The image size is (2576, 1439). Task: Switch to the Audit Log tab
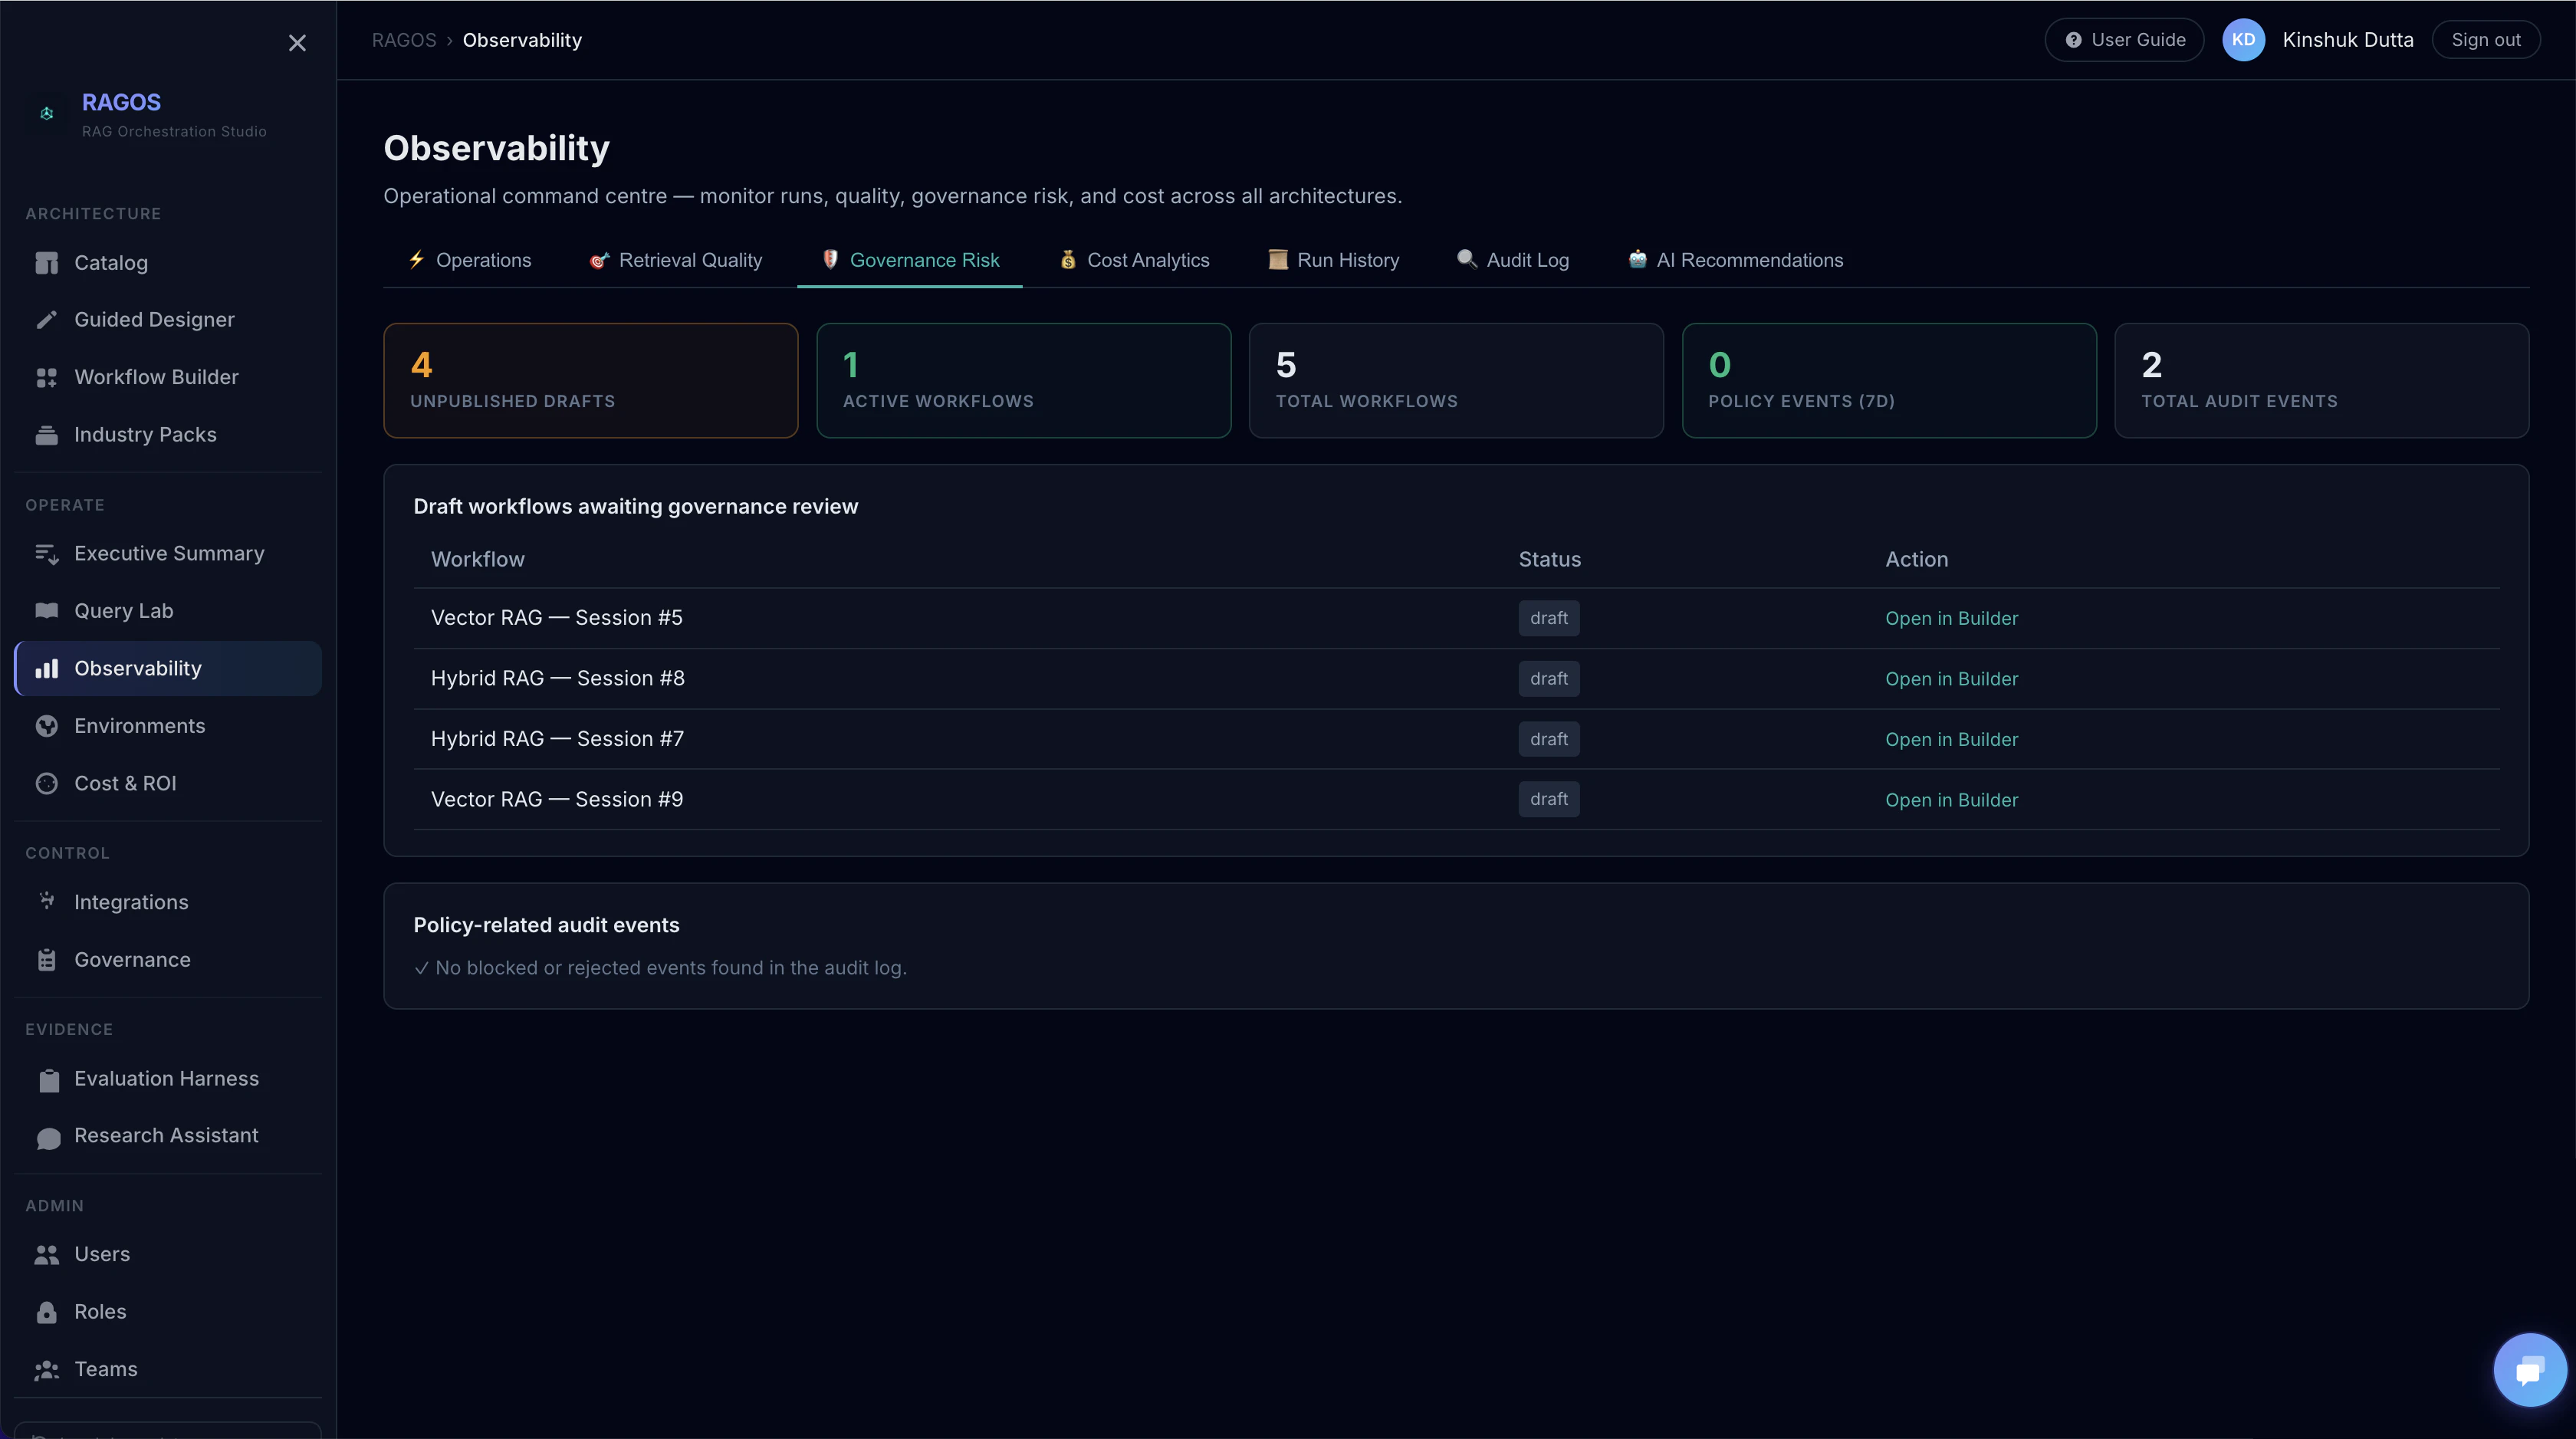pos(1512,260)
